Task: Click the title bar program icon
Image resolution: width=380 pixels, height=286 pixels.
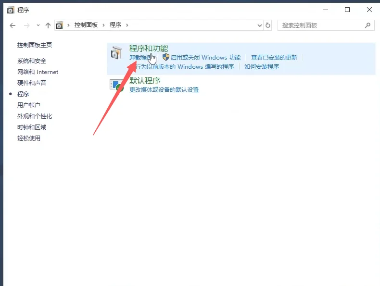Action: (x=11, y=10)
